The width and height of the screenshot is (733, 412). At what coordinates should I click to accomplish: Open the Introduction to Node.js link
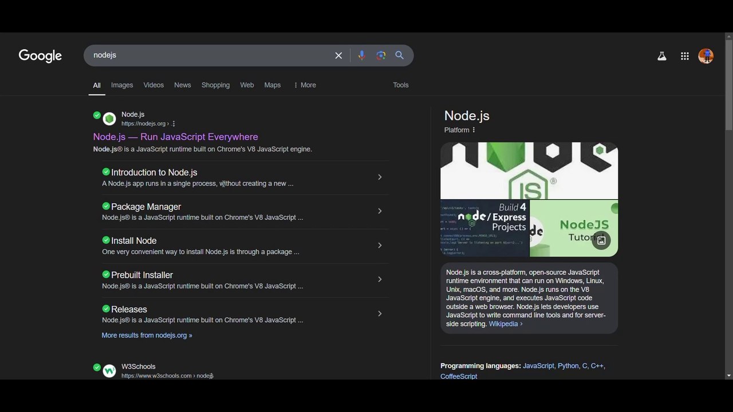[x=154, y=172]
